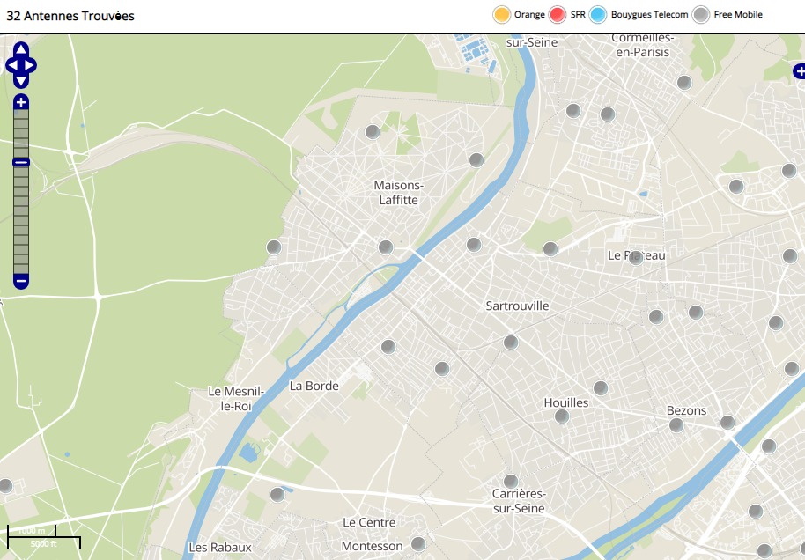
Task: Select antenna marker just below Sartrouville label
Action: click(511, 342)
